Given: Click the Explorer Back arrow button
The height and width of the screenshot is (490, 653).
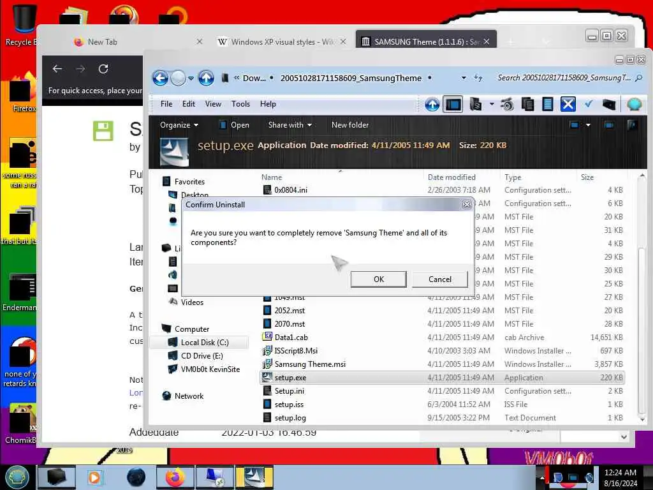Looking at the screenshot, I should pyautogui.click(x=160, y=78).
